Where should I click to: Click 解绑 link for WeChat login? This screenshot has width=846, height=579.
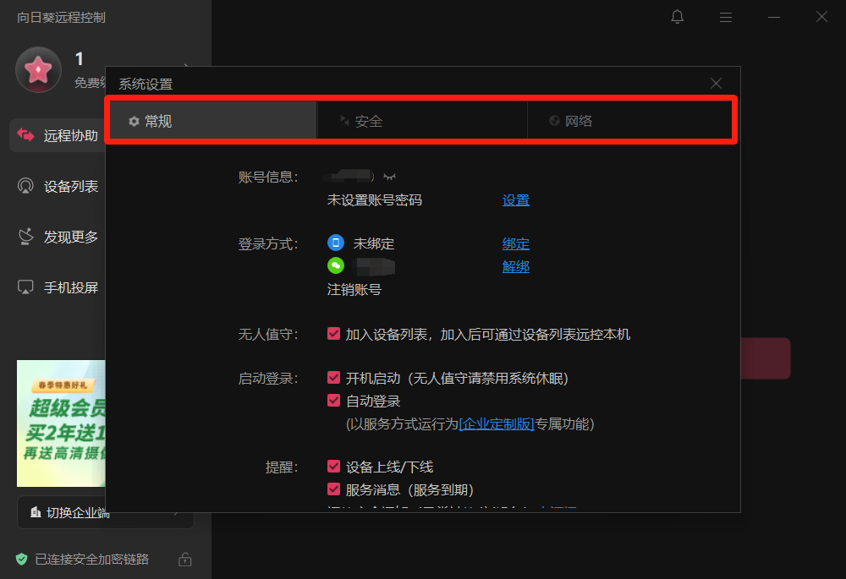coord(516,266)
